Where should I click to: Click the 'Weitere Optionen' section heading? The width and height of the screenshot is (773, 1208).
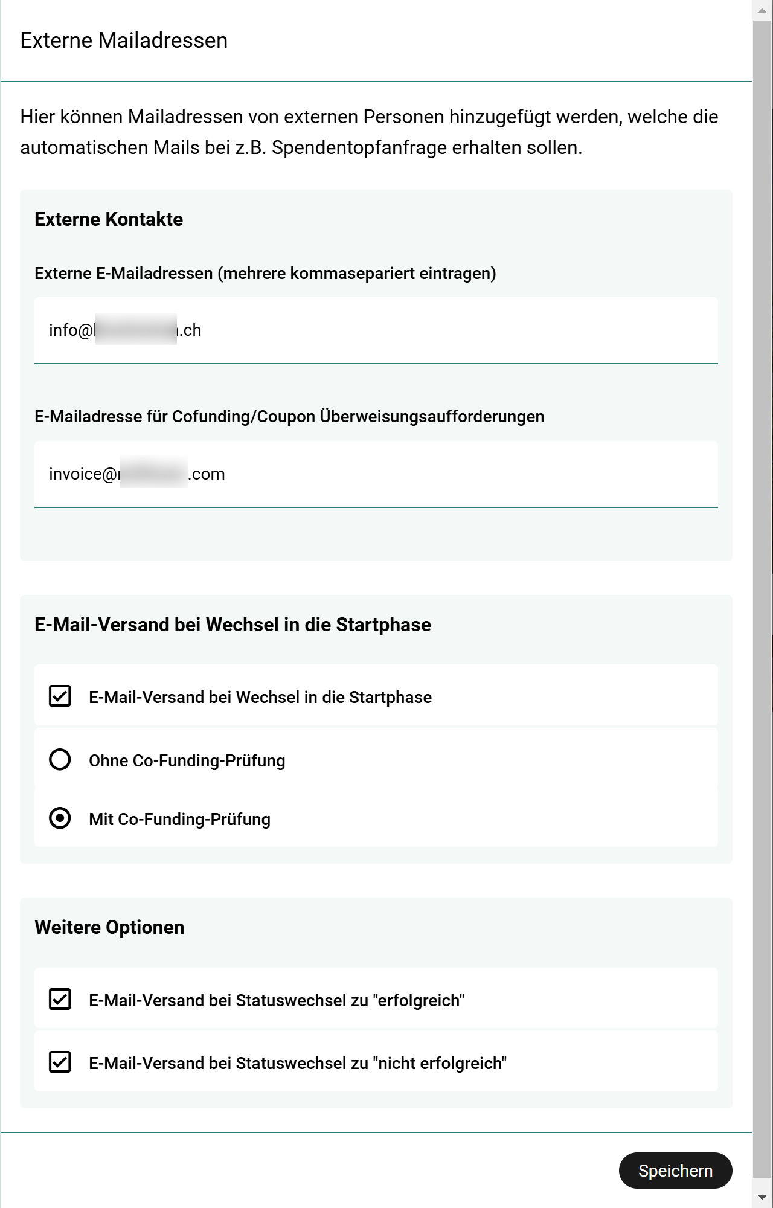point(109,927)
